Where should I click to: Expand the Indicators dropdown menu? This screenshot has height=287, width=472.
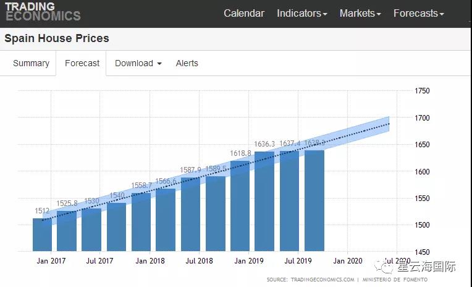(x=301, y=13)
